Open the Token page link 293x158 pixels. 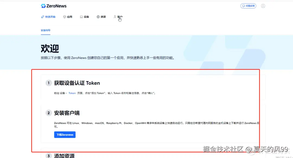coord(72,93)
